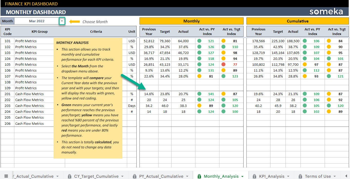Click green dot beside monthly index 126

(199, 47)
